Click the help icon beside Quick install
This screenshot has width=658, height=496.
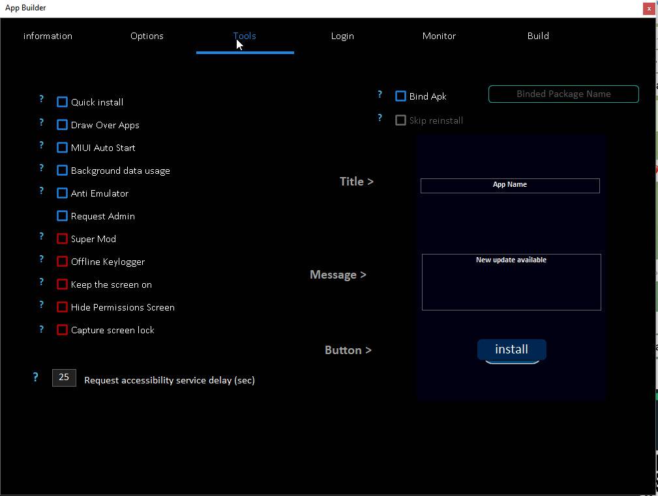point(41,99)
